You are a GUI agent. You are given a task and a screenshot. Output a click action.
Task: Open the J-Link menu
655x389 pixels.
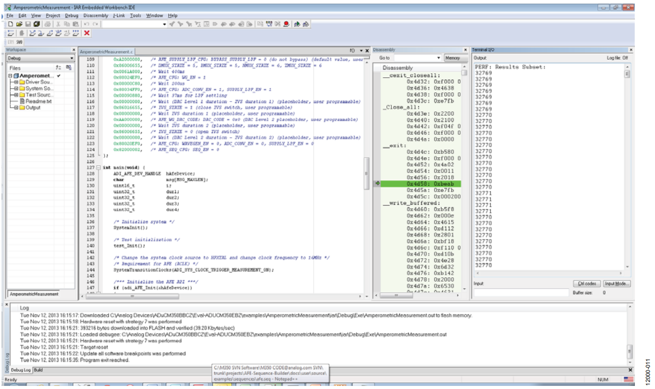(118, 15)
